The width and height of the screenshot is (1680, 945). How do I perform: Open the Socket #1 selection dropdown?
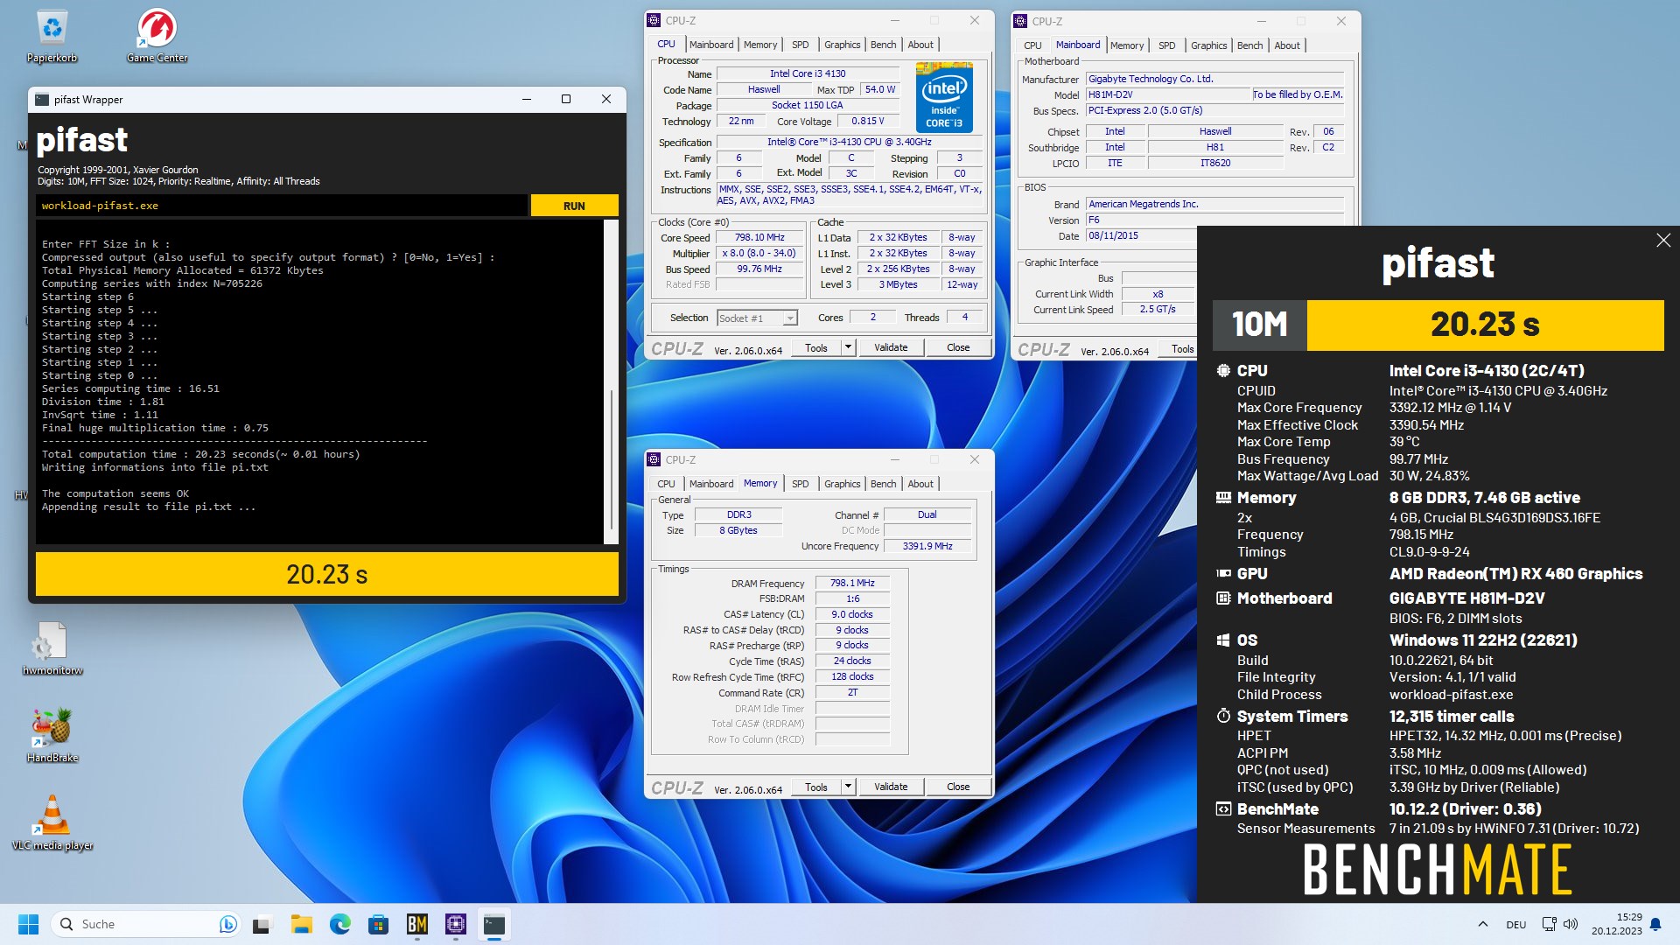tap(757, 318)
